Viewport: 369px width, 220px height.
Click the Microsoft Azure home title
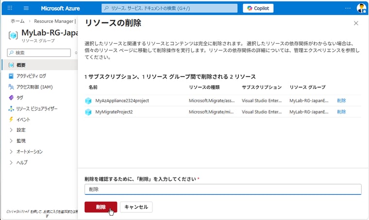(60, 8)
